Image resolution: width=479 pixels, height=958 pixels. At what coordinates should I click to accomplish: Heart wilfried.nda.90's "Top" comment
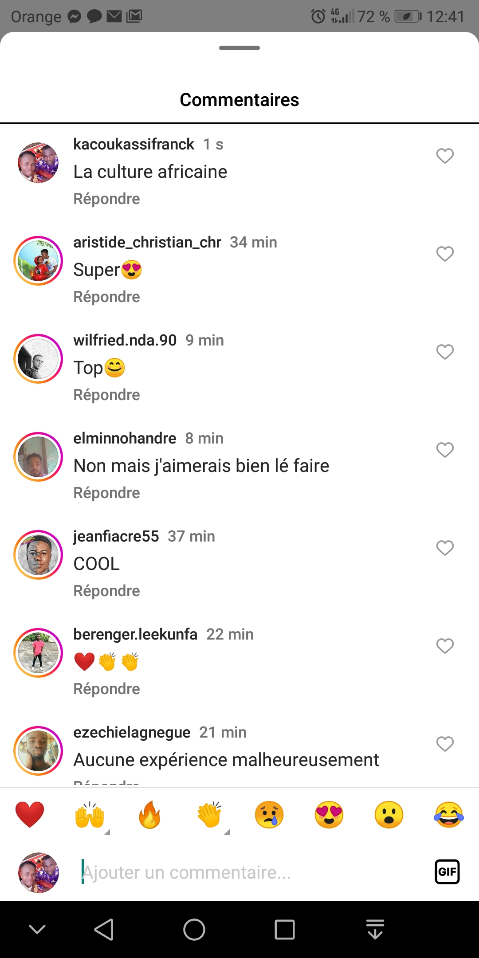pyautogui.click(x=445, y=352)
